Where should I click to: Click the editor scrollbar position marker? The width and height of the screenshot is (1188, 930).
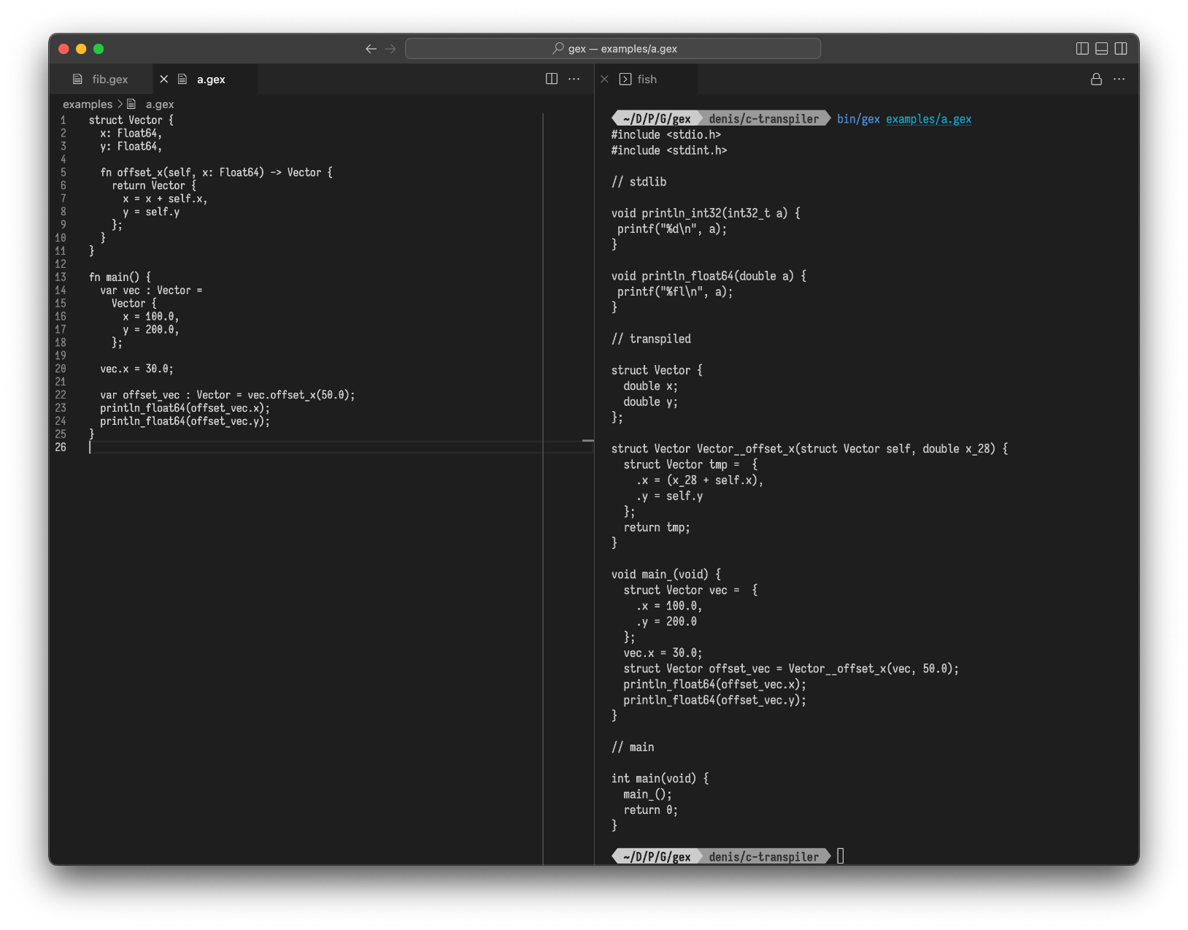coord(587,441)
